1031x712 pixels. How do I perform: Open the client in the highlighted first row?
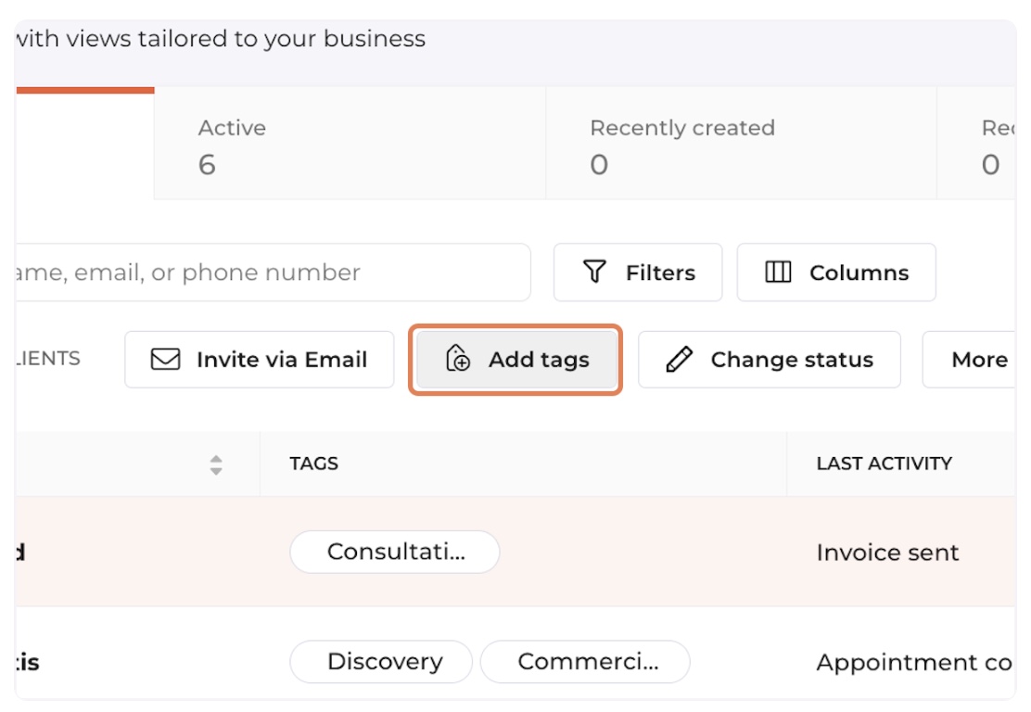tap(20, 553)
